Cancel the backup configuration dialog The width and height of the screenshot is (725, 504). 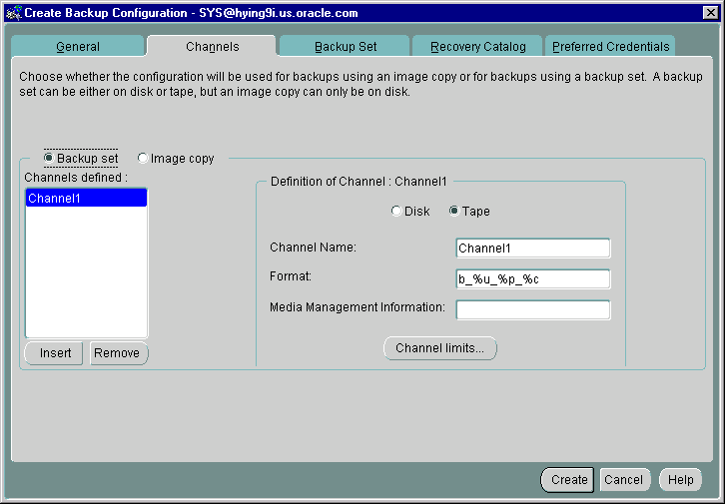coord(624,480)
